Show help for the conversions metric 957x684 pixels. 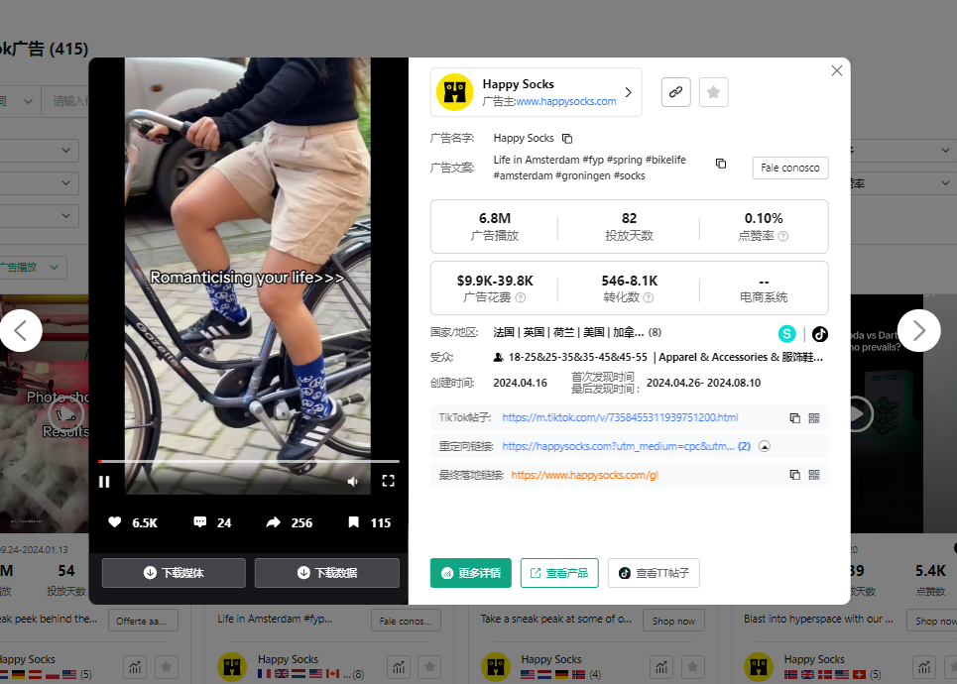649,297
